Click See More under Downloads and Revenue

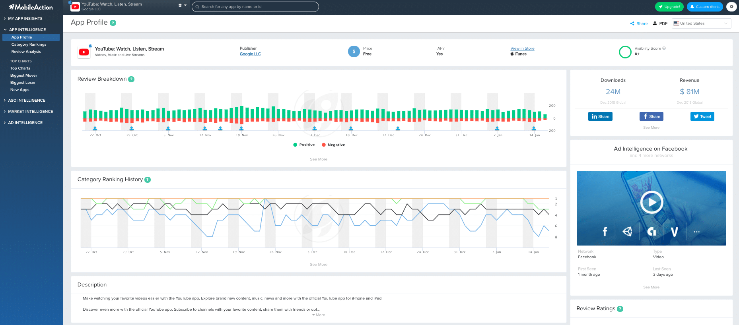tap(651, 128)
